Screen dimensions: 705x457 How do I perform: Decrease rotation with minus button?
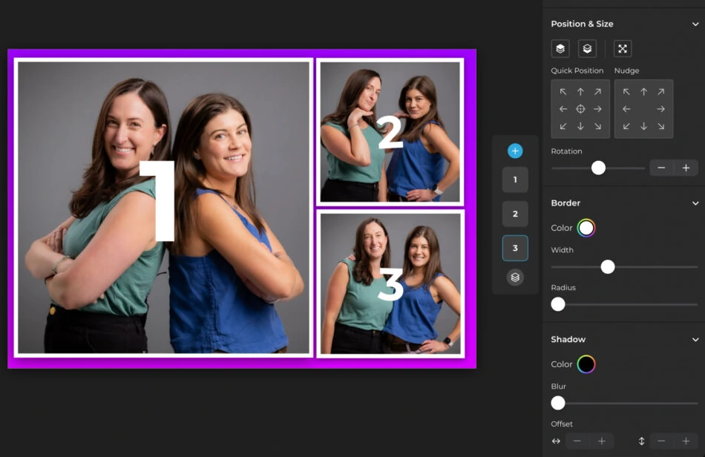(661, 168)
